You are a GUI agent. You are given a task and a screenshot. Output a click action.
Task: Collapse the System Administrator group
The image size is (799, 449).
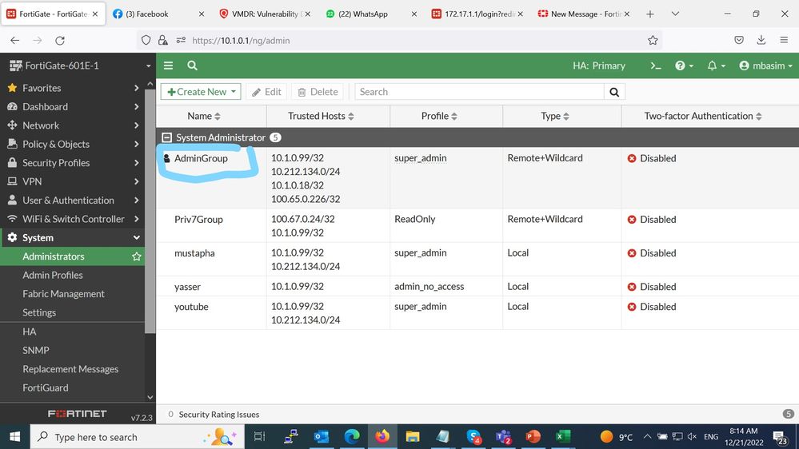coord(167,137)
